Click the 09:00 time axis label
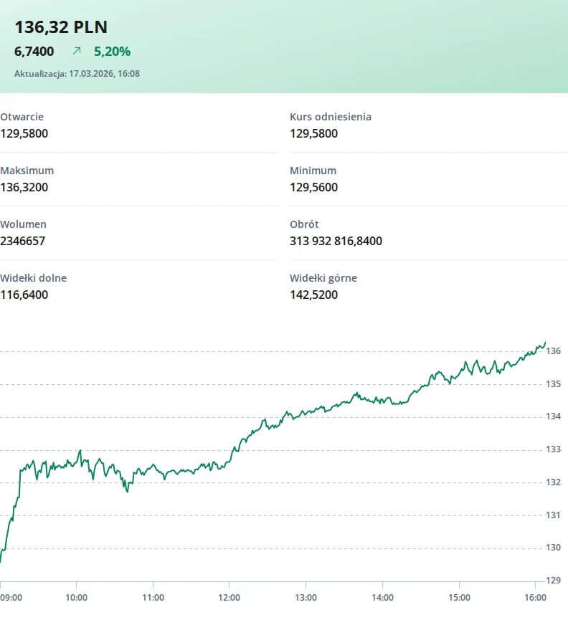Viewport: 568px width, 620px height. click(x=11, y=597)
